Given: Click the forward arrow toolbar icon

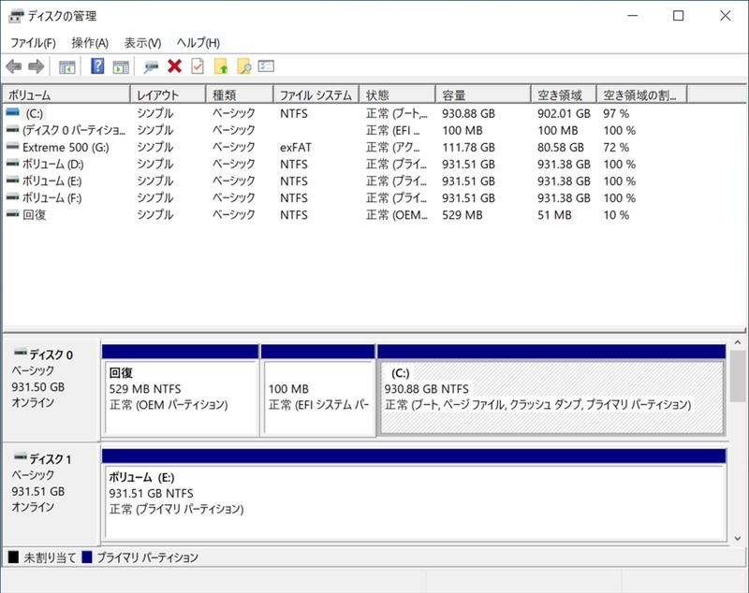Looking at the screenshot, I should [x=36, y=66].
